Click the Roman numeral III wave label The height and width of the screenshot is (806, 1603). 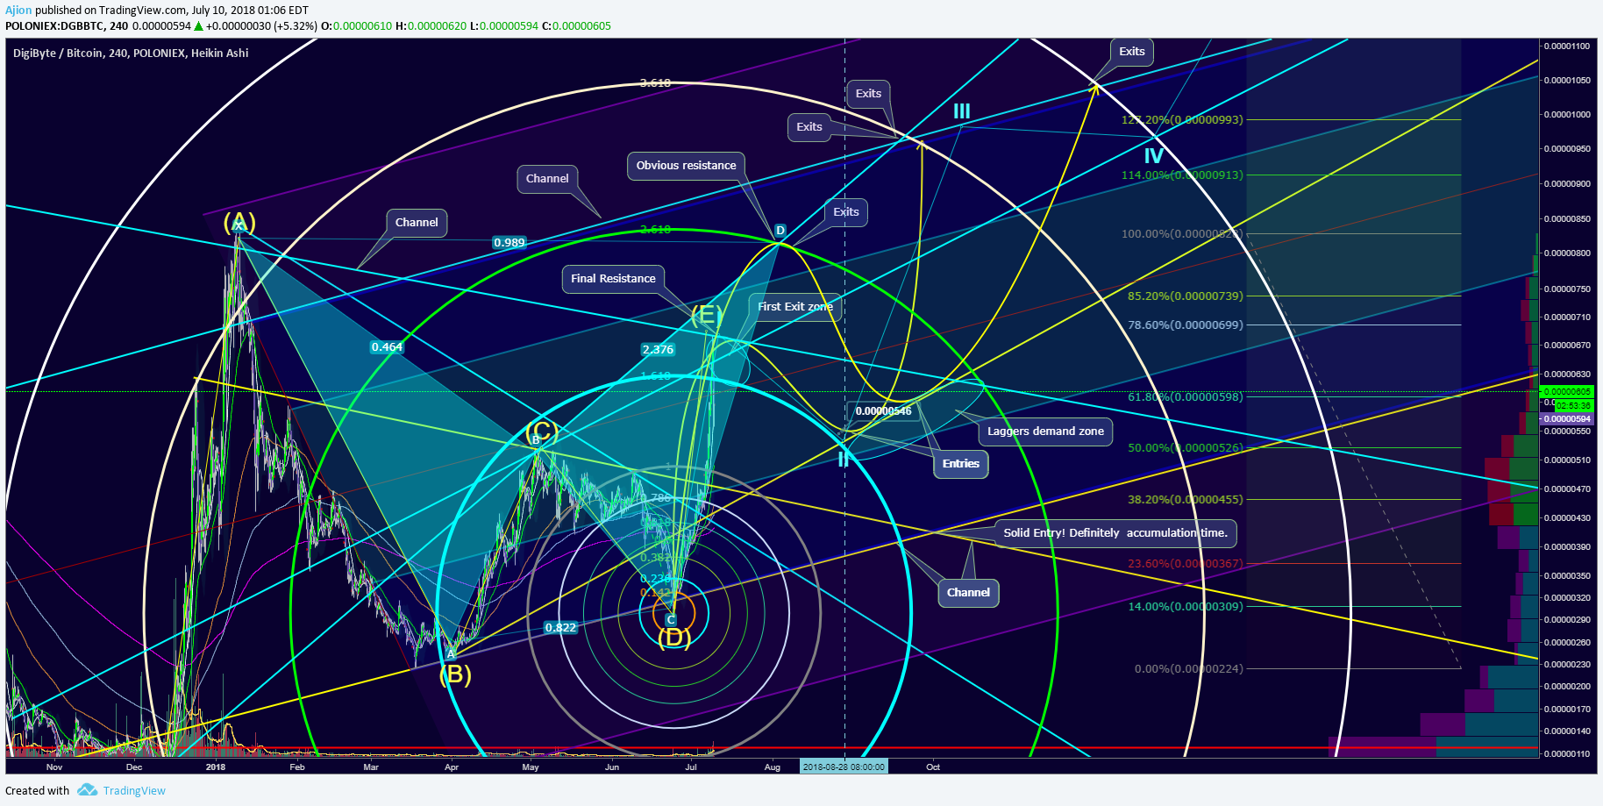962,111
